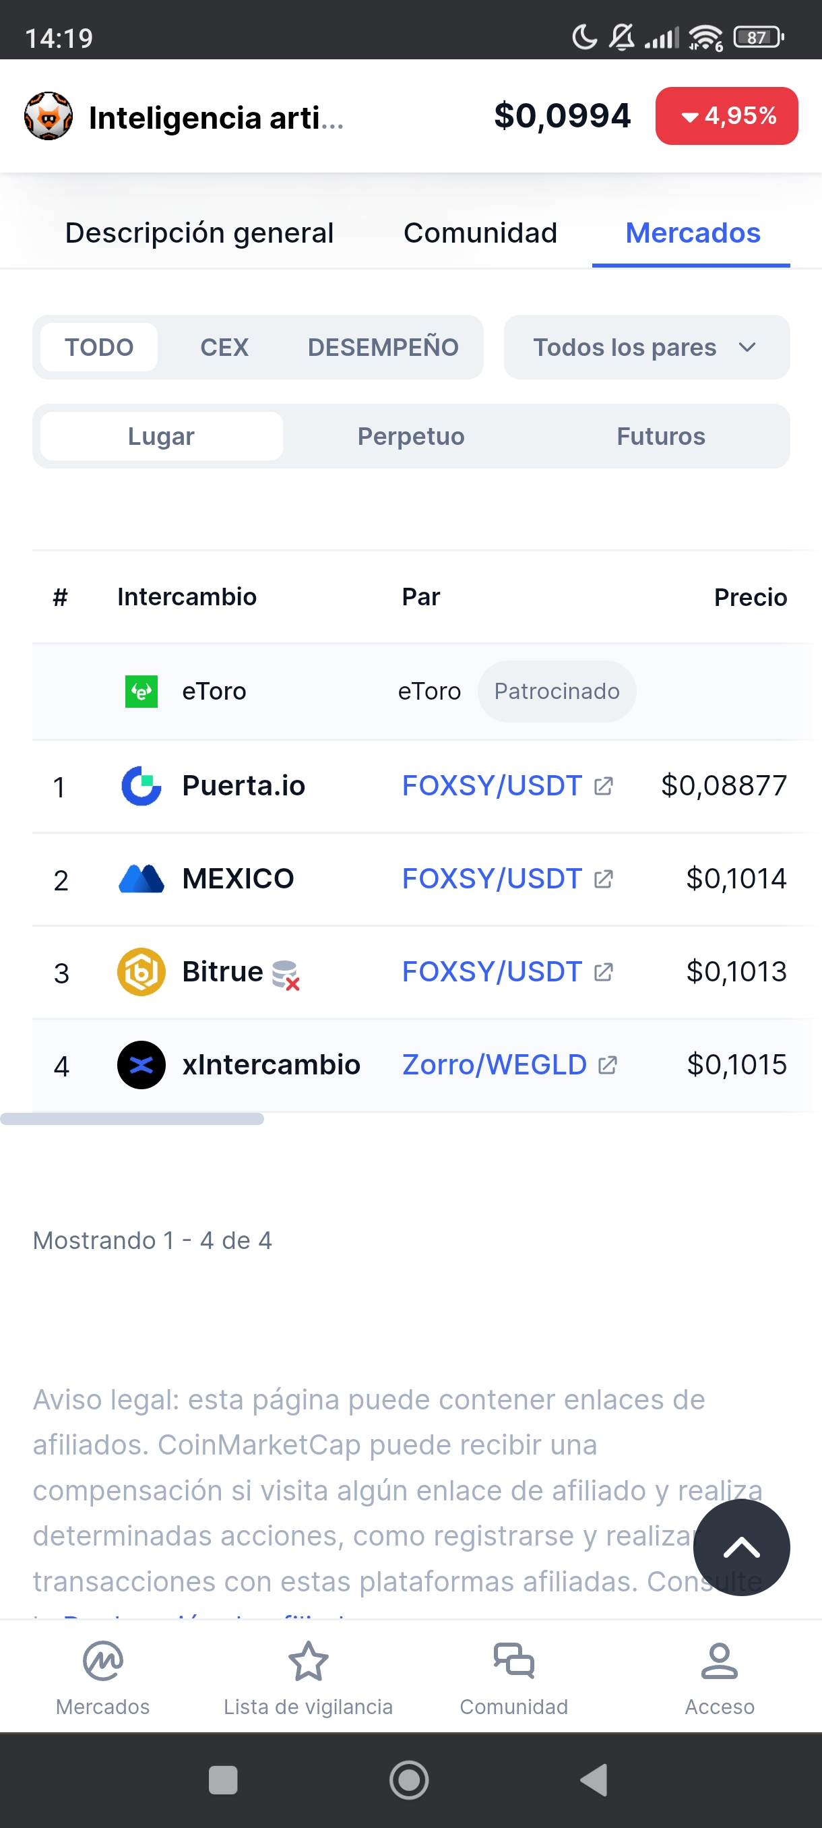This screenshot has width=822, height=1828.
Task: Open Comunidad chat bubbles icon in bottom bar
Action: point(514,1661)
